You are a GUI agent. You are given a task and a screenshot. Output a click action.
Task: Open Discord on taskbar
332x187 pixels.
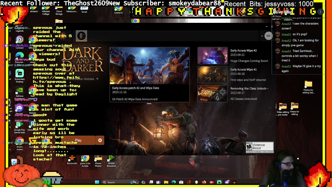coord(227,182)
